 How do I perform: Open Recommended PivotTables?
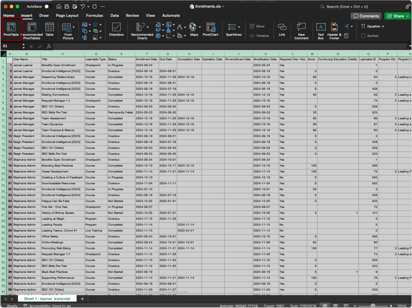pyautogui.click(x=32, y=31)
